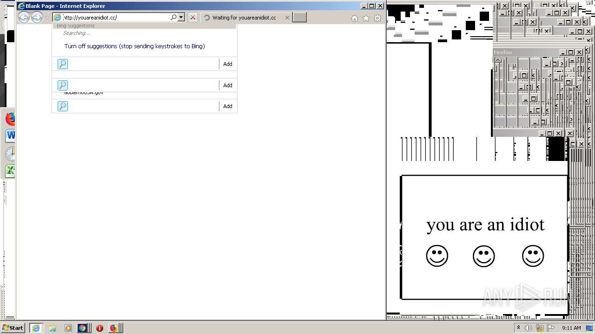Viewport: 595px width, 334px height.
Task: Select the middle search provider magnifier icon
Action: 63,85
